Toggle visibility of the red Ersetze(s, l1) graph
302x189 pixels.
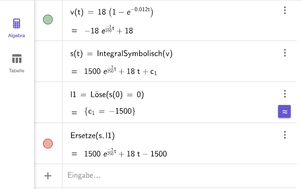click(48, 144)
